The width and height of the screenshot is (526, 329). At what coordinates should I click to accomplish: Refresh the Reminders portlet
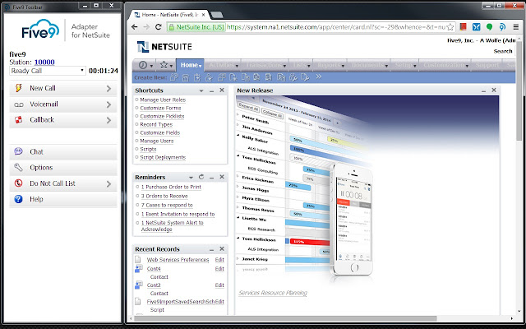(x=201, y=177)
